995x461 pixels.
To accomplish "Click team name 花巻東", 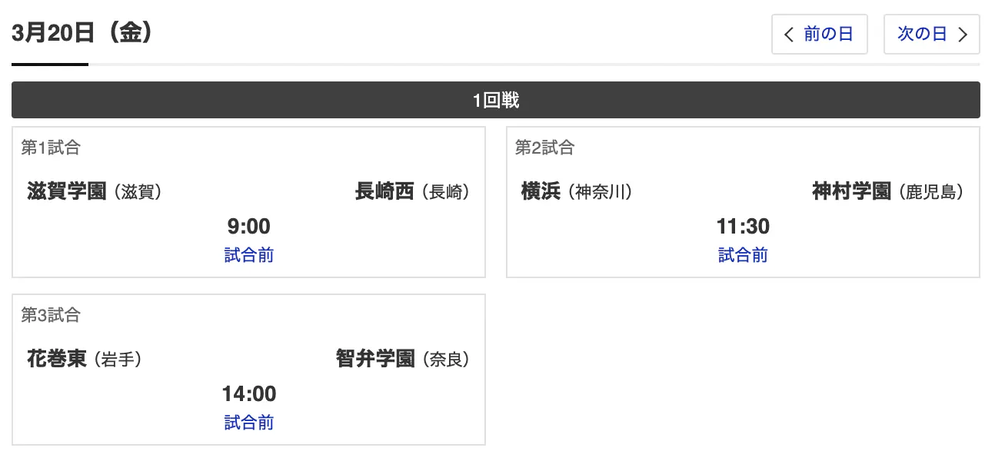I will click(x=57, y=359).
